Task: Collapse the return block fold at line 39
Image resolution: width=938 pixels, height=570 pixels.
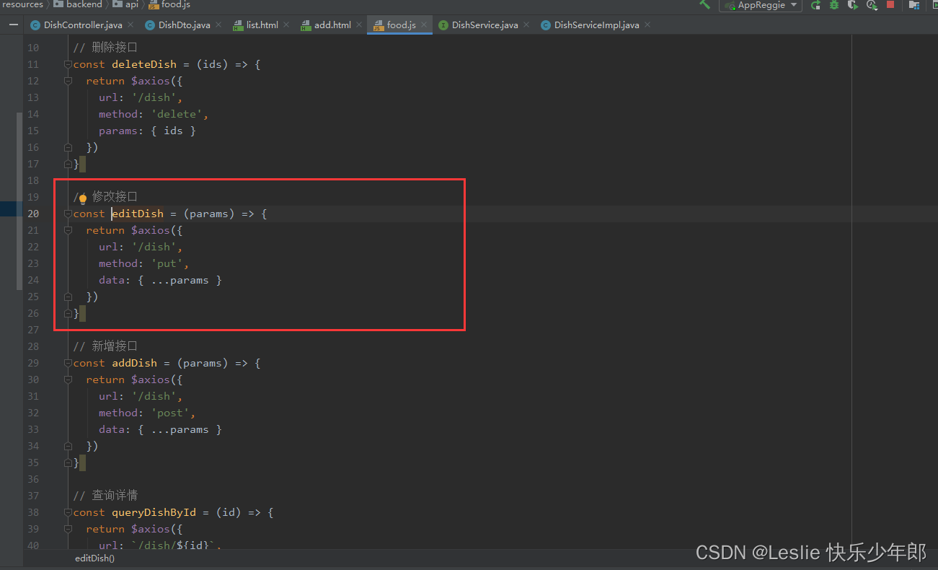Action: [68, 529]
